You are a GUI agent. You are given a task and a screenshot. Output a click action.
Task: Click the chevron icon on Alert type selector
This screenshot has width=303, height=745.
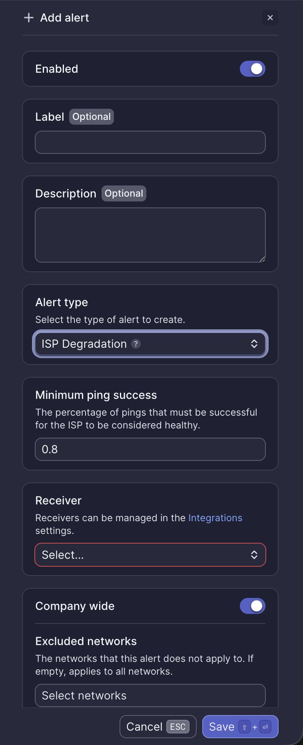click(x=255, y=344)
